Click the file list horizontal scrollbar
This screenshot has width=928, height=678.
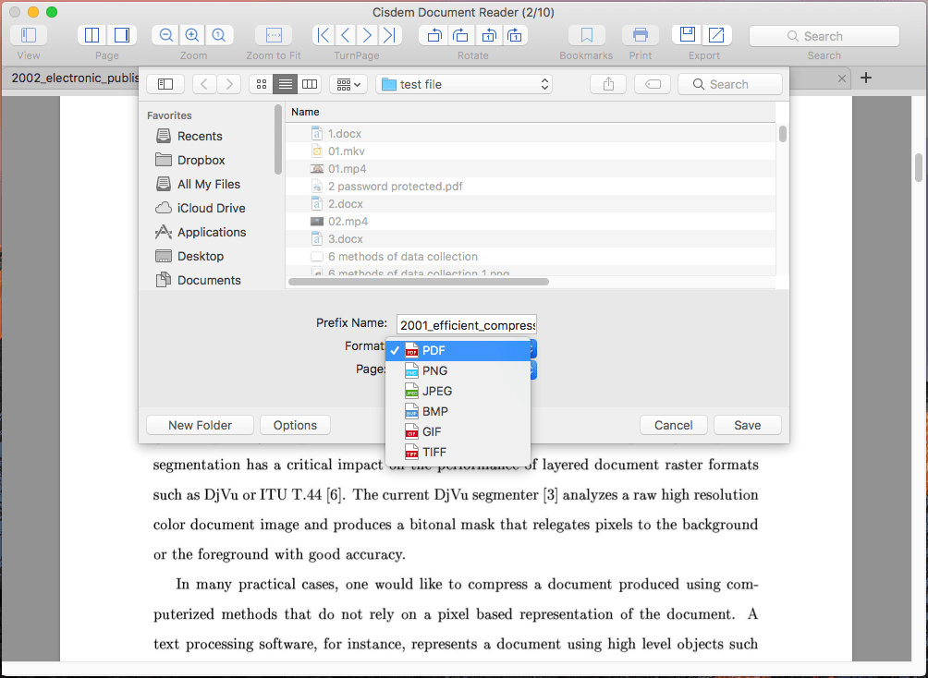419,282
